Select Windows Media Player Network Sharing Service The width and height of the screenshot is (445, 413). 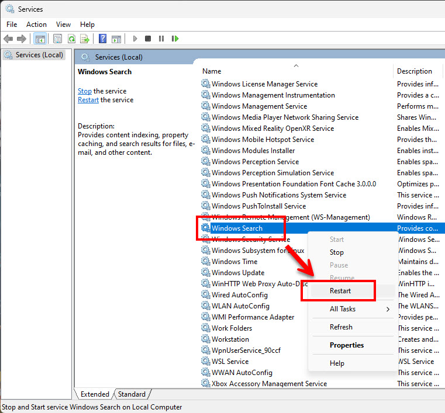tap(285, 117)
